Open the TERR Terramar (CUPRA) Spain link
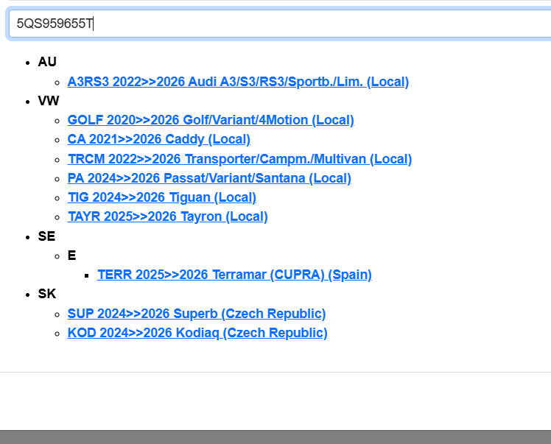The image size is (551, 444). (x=234, y=275)
